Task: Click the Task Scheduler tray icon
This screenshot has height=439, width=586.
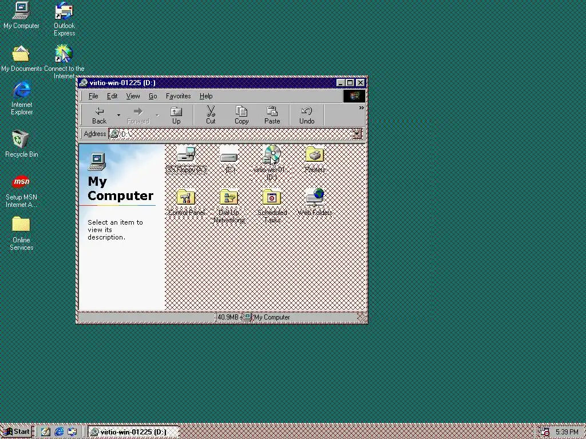Action: click(x=545, y=432)
